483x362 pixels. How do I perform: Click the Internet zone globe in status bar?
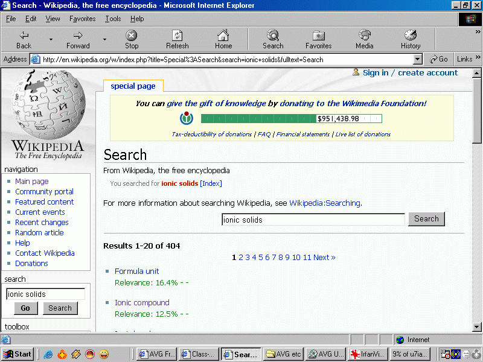coord(400,340)
